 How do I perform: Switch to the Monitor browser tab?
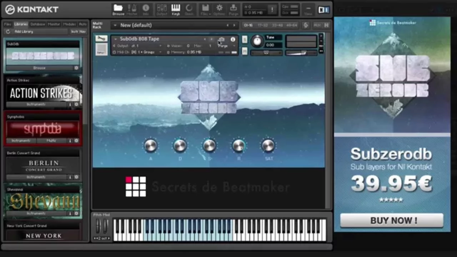54,24
